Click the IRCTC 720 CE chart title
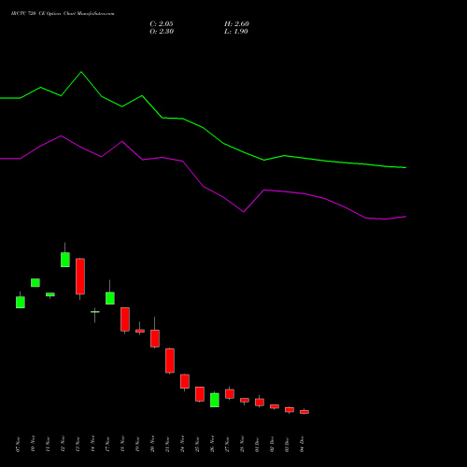 [63, 14]
